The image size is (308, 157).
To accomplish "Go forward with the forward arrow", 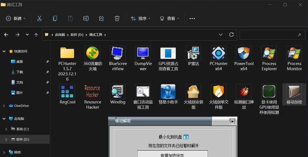I will pos(18,35).
